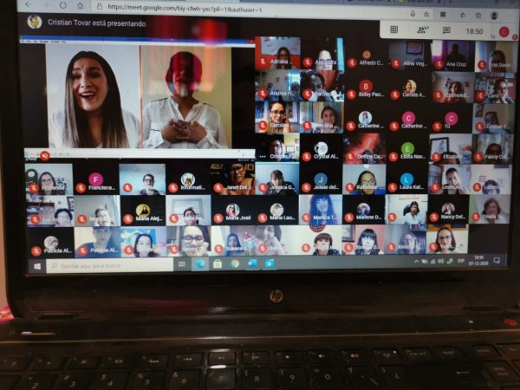This screenshot has height=390, width=520.
Task: Click Cristian Tovar's presenter avatar
Action: tap(35, 22)
